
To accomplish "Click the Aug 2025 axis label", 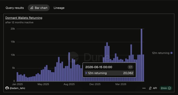I will 69,84.
